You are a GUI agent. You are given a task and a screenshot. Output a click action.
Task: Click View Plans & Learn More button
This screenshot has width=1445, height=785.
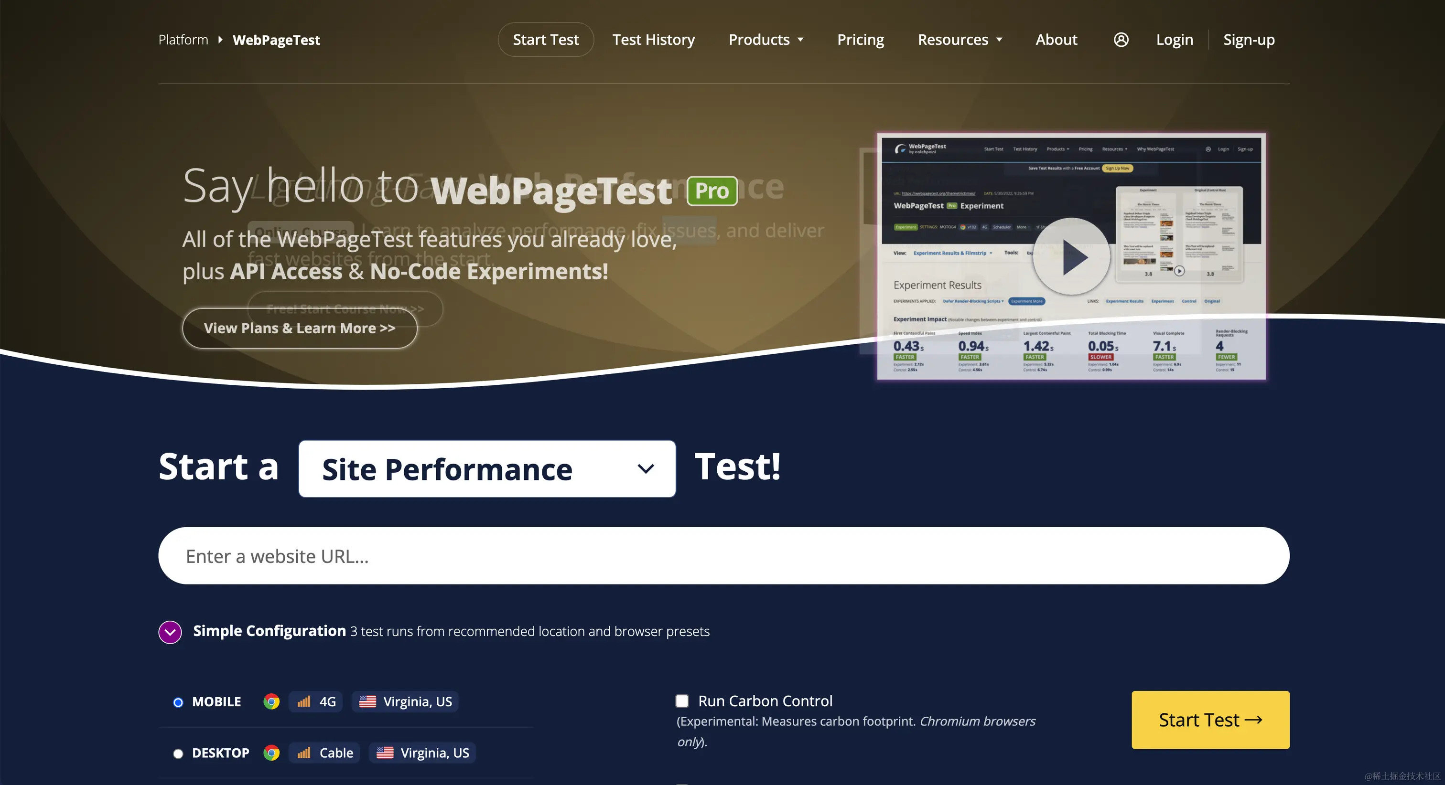pos(300,328)
